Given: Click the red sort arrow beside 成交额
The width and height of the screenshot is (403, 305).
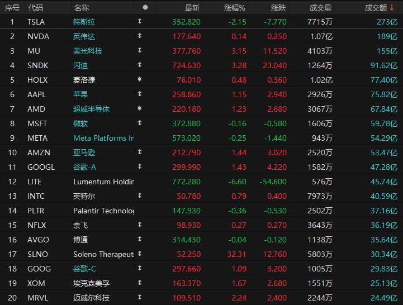Looking at the screenshot, I should tap(392, 8).
